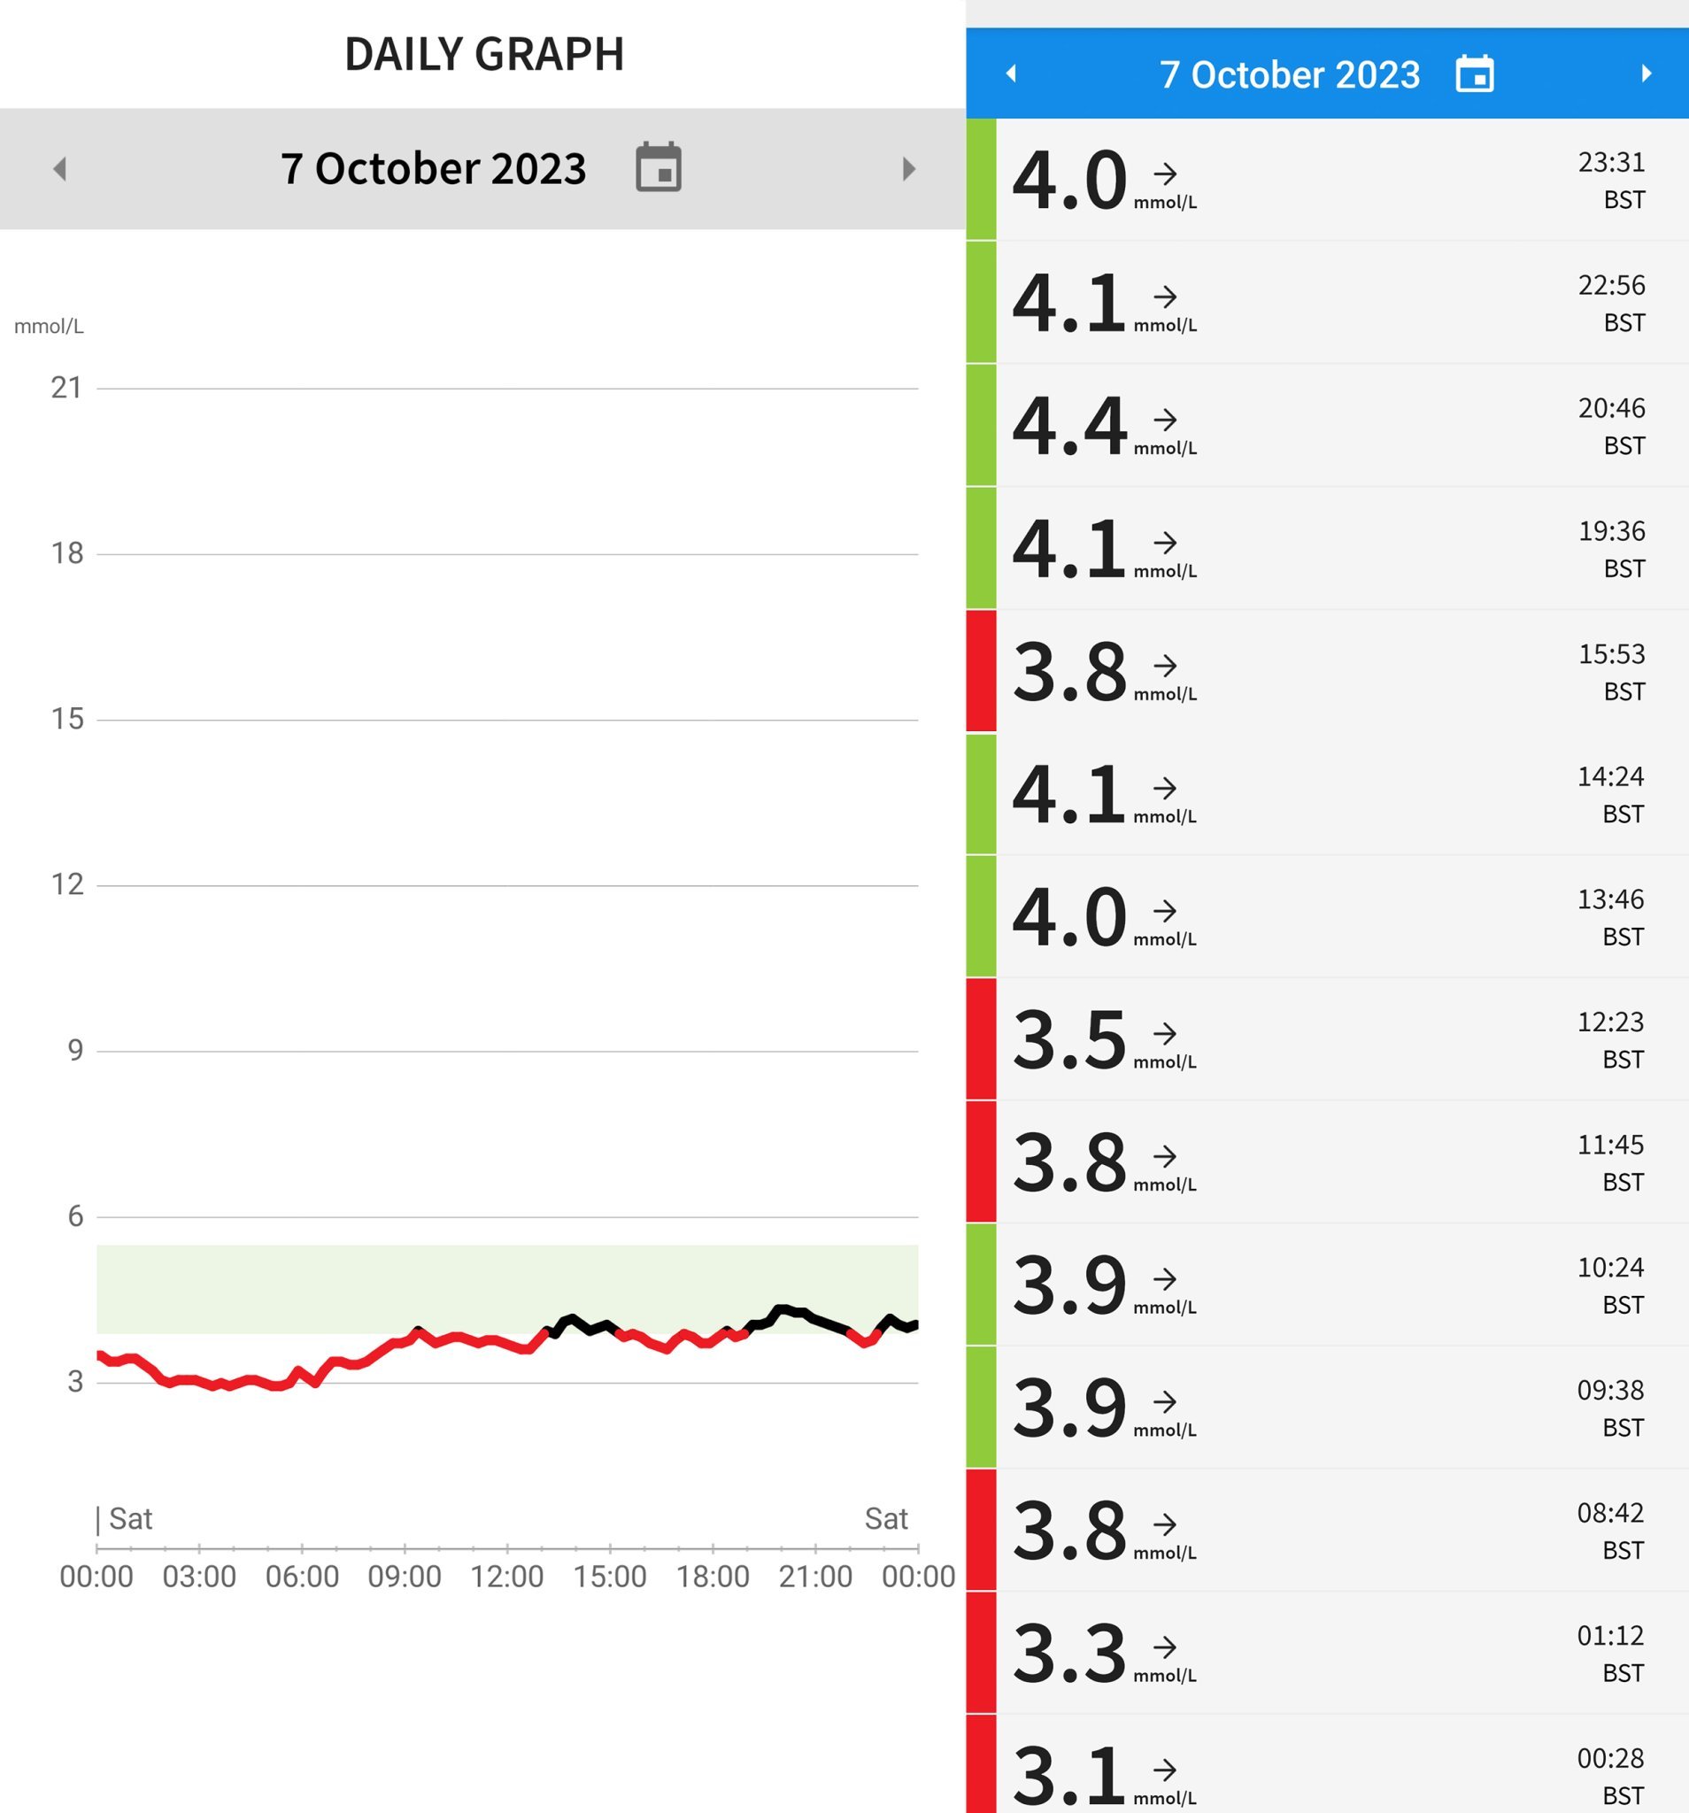Go to previous day in Daily Graph
1689x1813 pixels.
pyautogui.click(x=60, y=169)
